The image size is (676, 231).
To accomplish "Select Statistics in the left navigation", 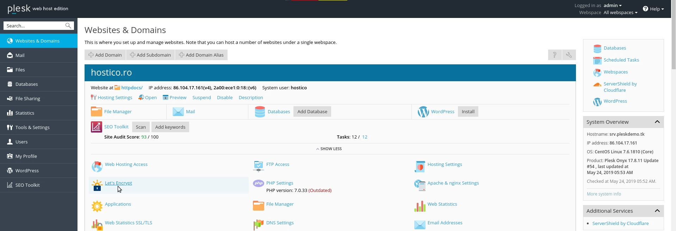I will (x=25, y=113).
